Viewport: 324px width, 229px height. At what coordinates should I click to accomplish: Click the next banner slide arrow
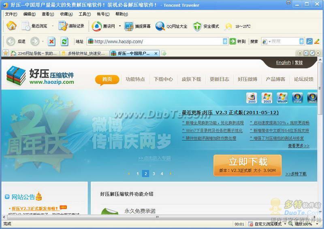click(x=171, y=174)
